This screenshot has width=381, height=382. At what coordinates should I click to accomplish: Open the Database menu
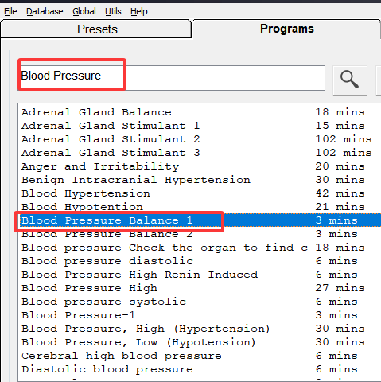(x=45, y=11)
